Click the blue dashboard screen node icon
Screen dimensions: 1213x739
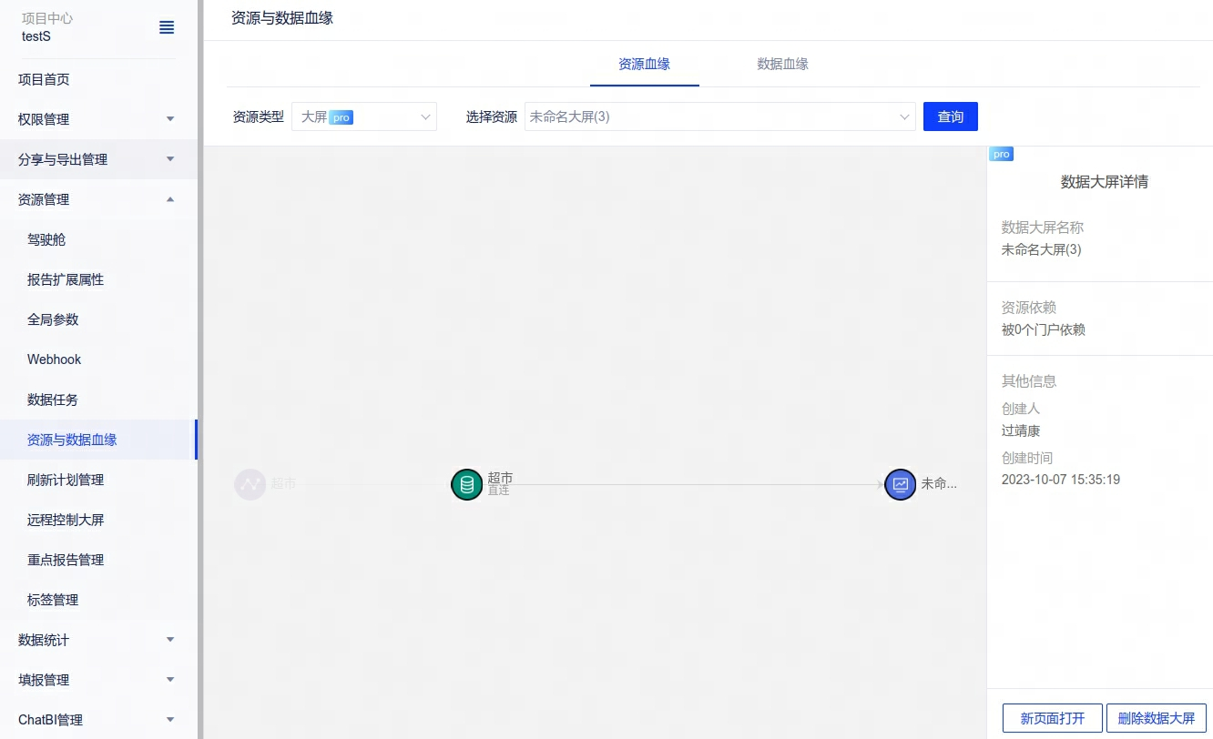[900, 484]
